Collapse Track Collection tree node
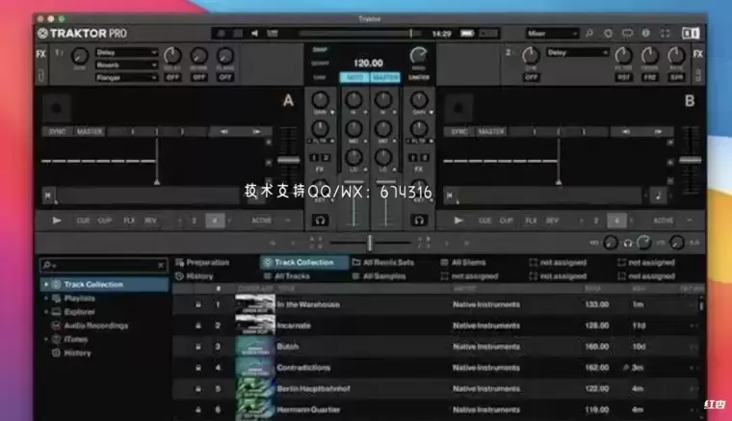Viewport: 732px width, 421px height. coord(46,284)
